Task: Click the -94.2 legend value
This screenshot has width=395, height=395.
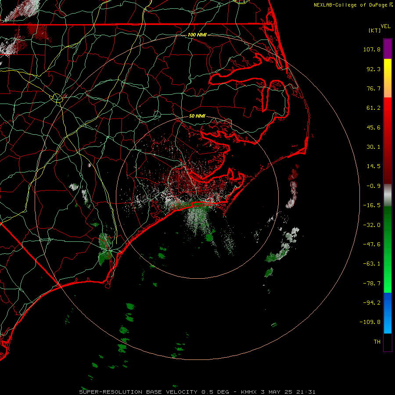Action: (372, 302)
